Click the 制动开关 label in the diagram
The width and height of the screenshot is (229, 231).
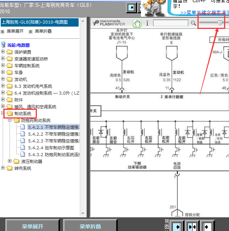pos(122,97)
